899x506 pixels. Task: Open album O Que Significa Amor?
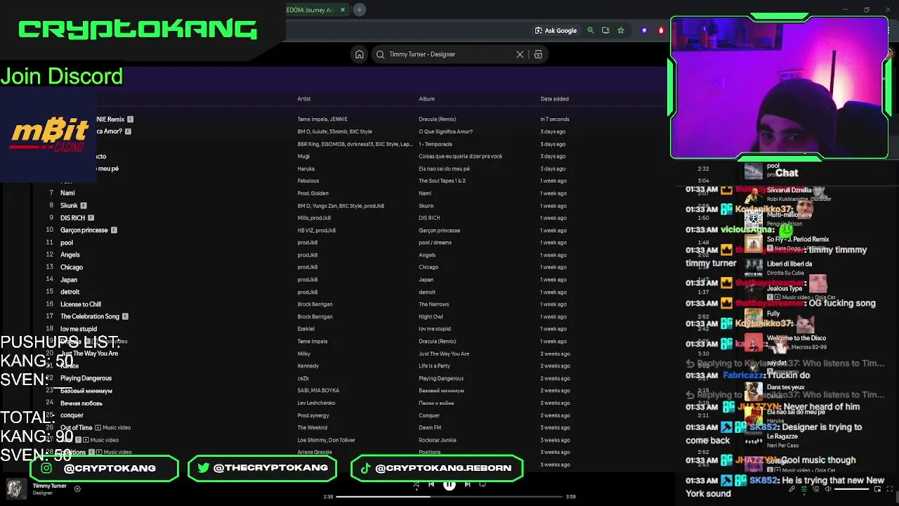coord(445,131)
